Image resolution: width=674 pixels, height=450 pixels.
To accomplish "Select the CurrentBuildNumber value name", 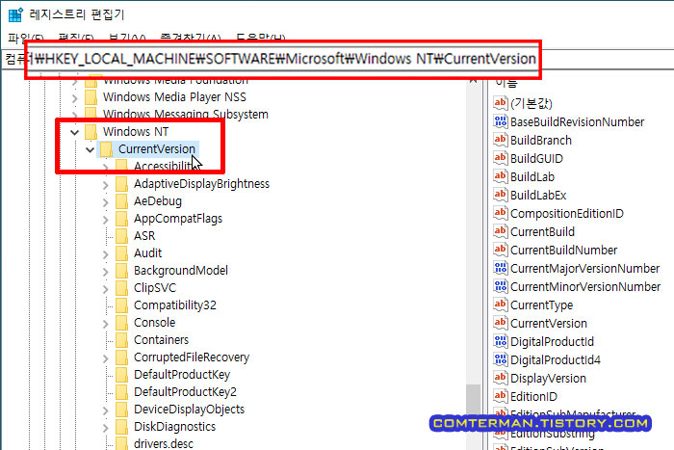I will (x=563, y=250).
